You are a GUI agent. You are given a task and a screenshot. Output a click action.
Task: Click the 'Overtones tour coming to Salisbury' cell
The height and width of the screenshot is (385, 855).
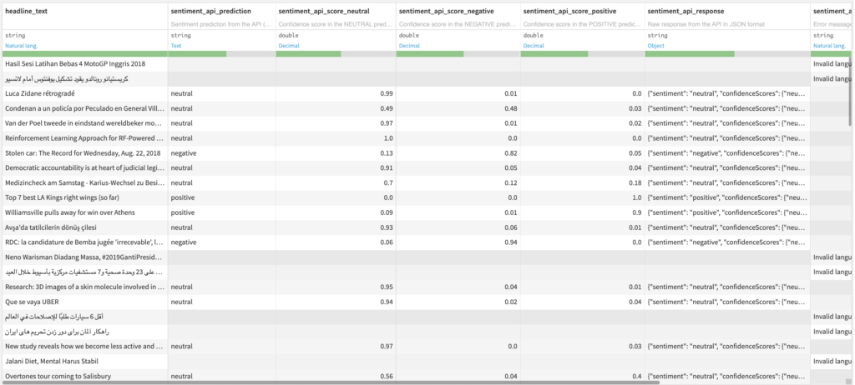(x=83, y=376)
